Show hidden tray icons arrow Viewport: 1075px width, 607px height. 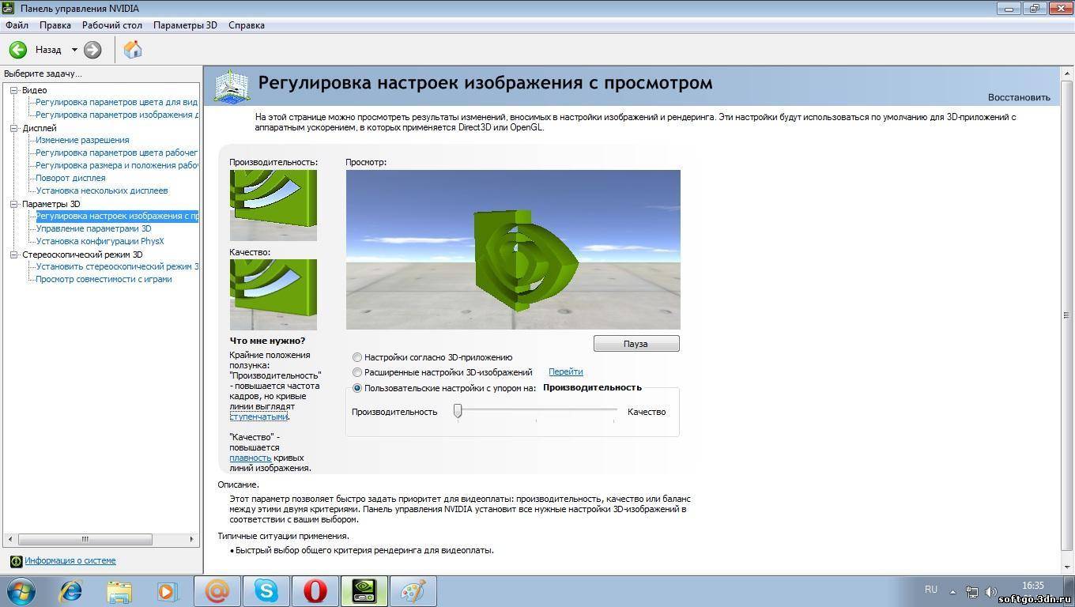(x=953, y=591)
